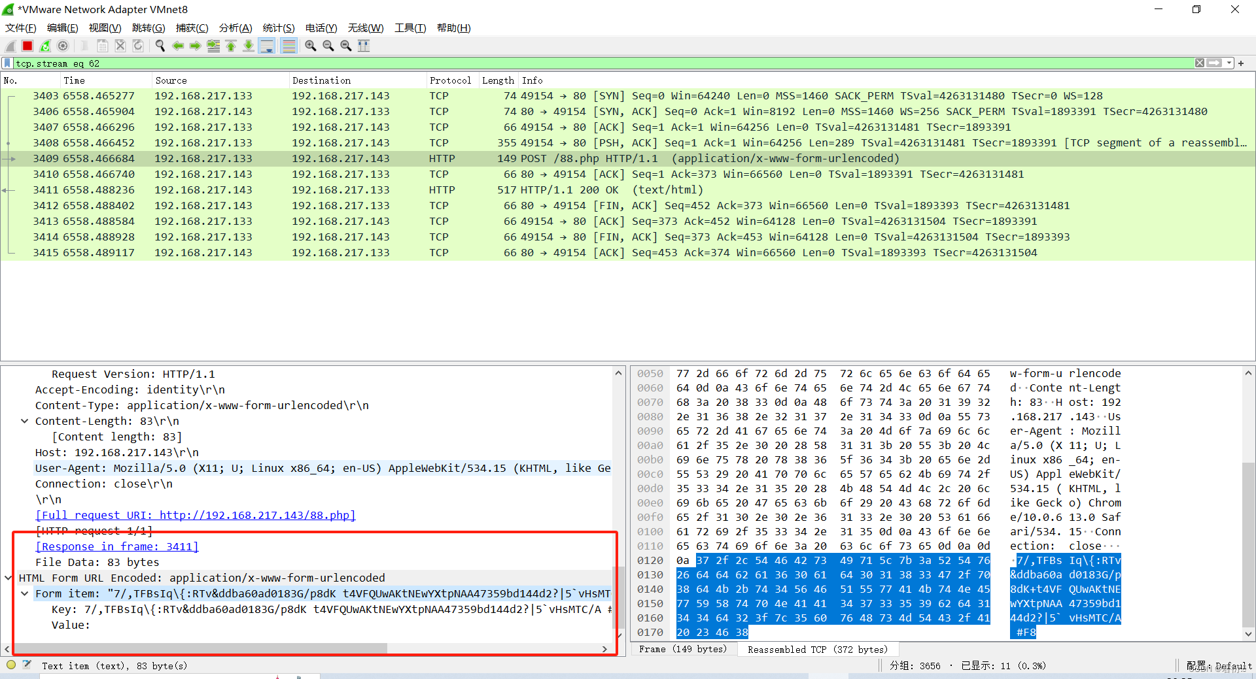1256x679 pixels.
Task: Sort packets by Protocol column
Action: click(x=452, y=80)
